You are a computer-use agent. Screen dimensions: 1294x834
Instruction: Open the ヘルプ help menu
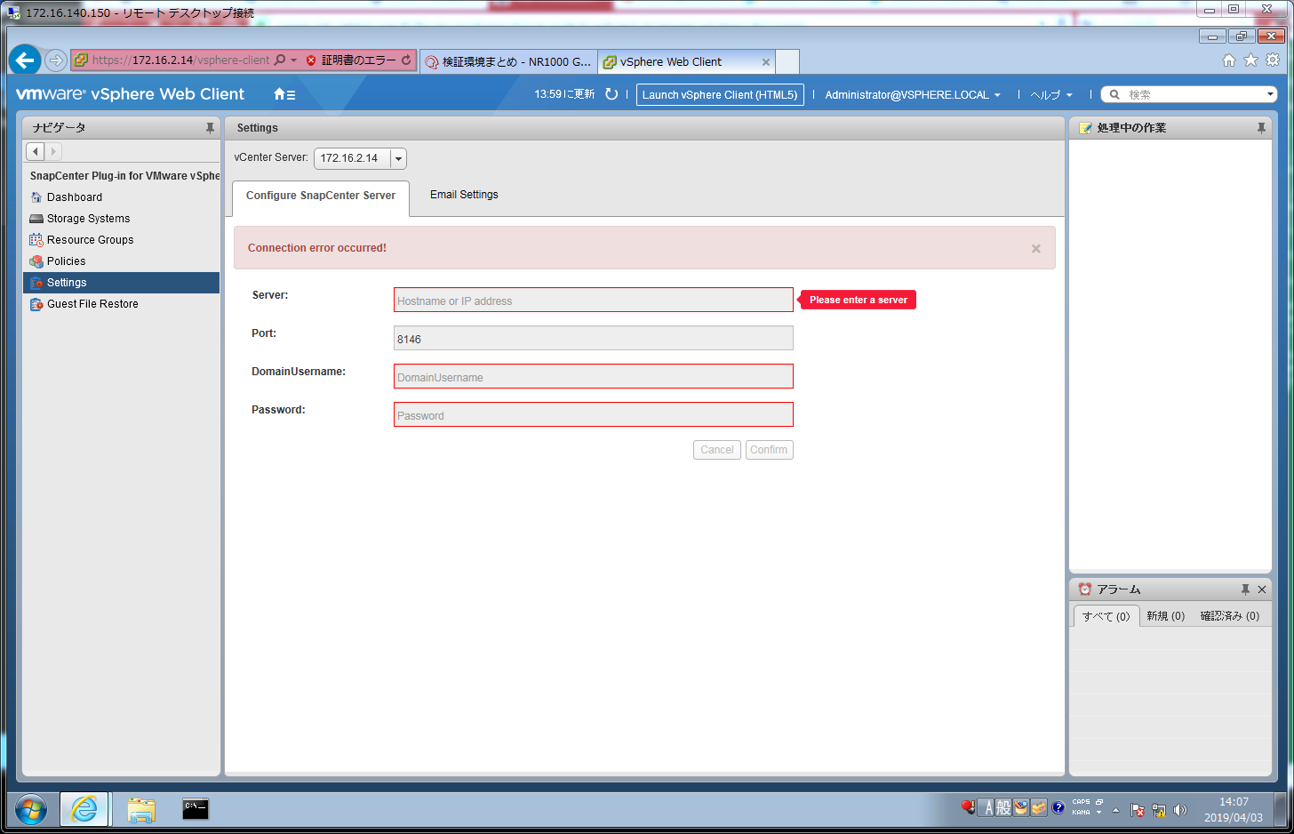tap(1051, 95)
